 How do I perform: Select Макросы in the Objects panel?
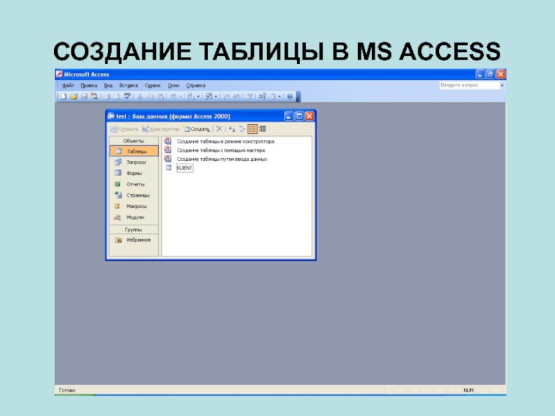coord(136,207)
